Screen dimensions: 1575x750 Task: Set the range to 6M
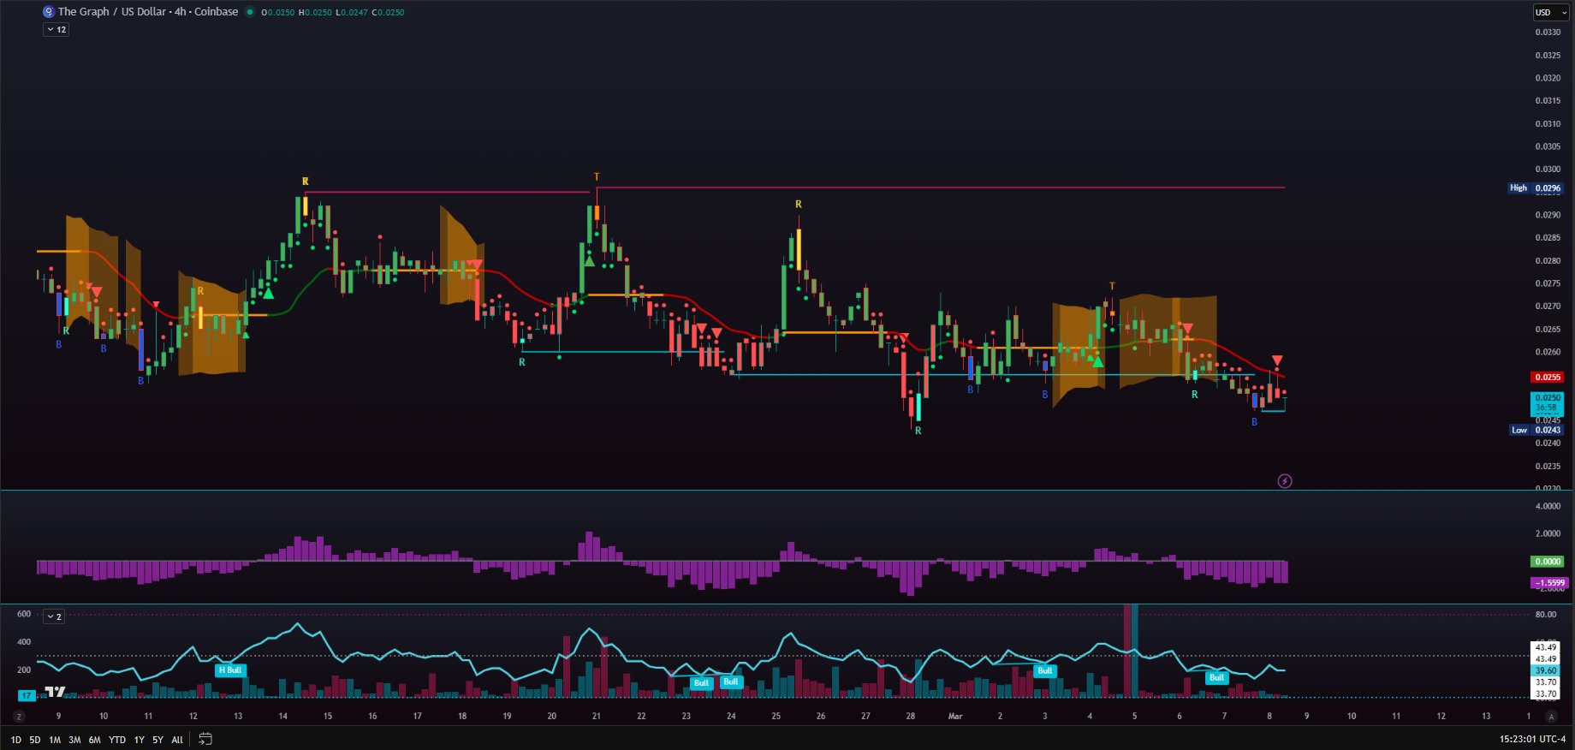pyautogui.click(x=94, y=740)
